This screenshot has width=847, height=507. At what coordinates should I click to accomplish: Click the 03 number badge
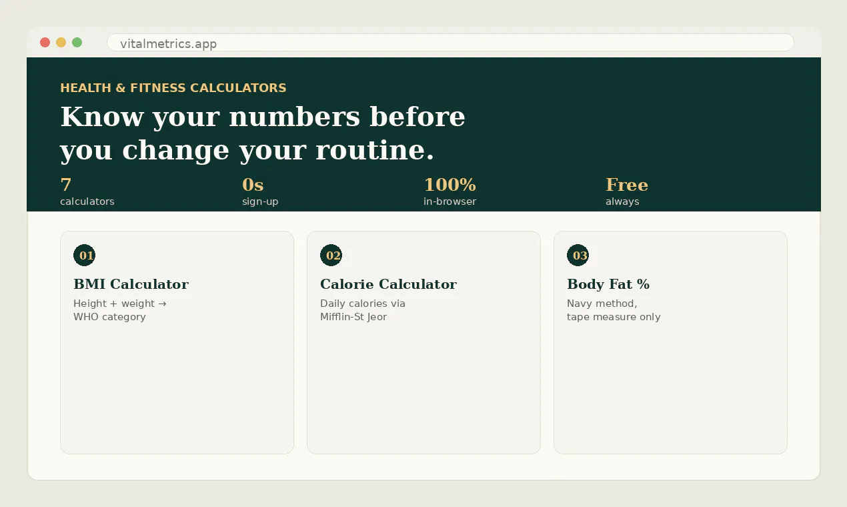click(578, 256)
